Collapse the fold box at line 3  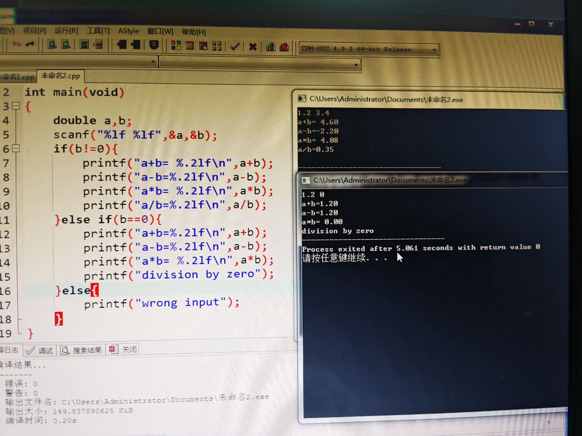(x=16, y=106)
